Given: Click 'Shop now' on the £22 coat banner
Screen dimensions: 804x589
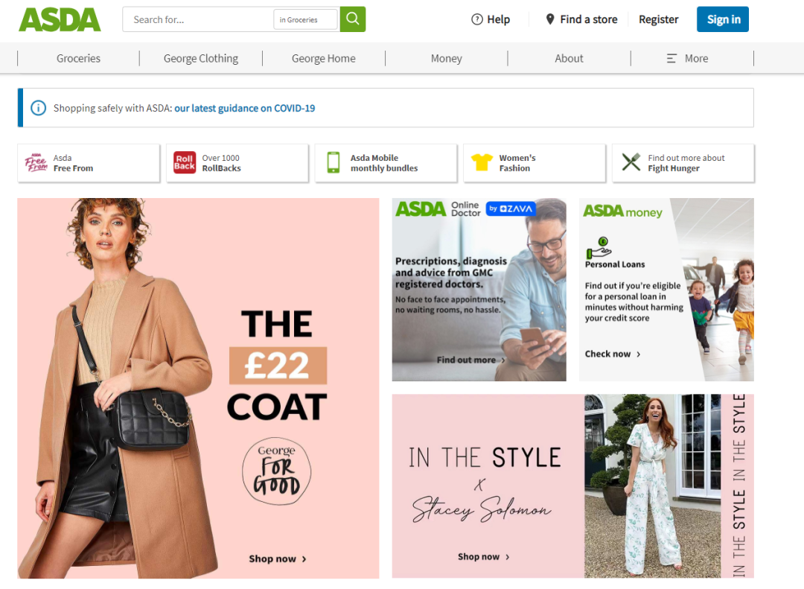Looking at the screenshot, I should tap(278, 558).
